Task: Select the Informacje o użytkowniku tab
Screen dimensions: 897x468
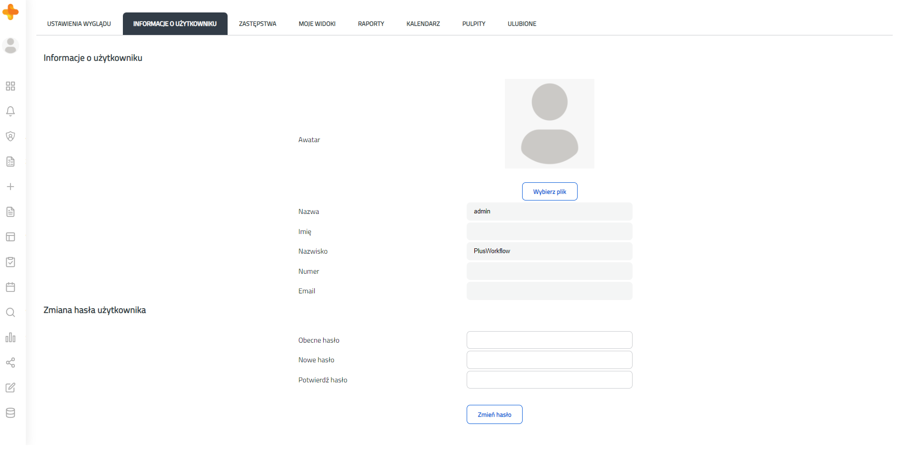Action: click(175, 24)
